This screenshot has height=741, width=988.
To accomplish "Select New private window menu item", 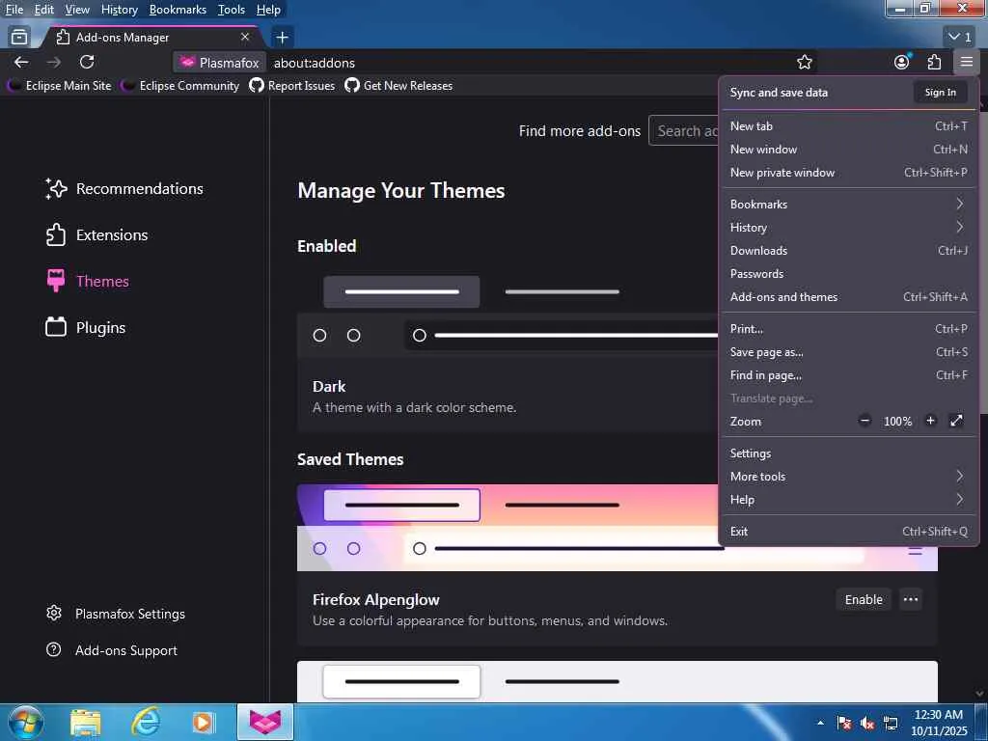I will click(x=847, y=173).
